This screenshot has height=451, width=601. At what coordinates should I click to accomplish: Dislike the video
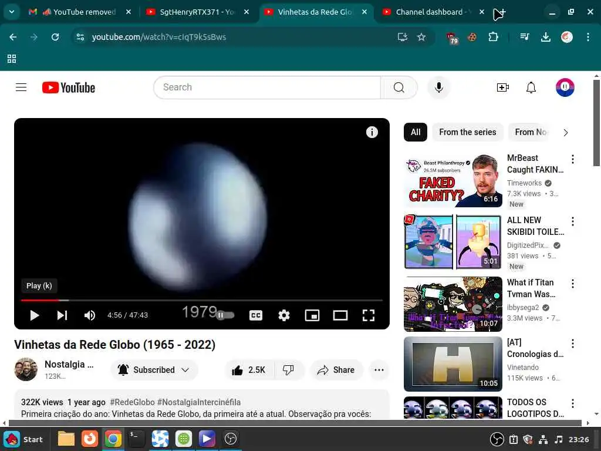288,370
